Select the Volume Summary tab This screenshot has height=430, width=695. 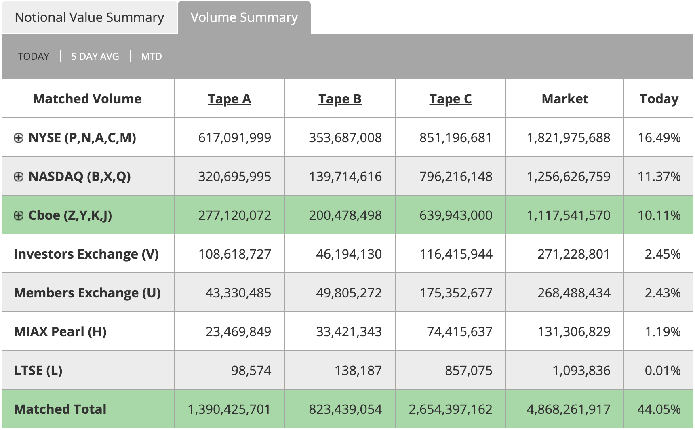click(244, 17)
